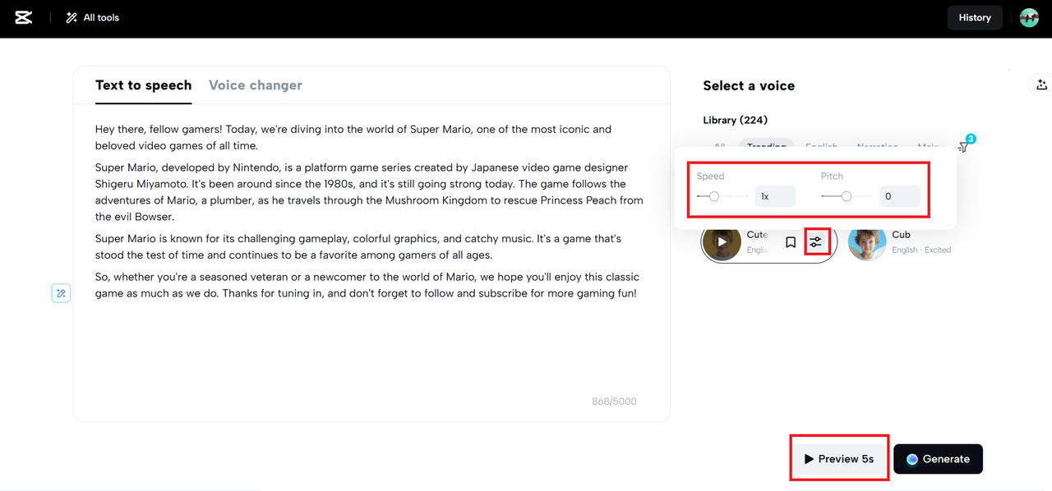Click the upload icon at right edge
Image resolution: width=1052 pixels, height=491 pixels.
coord(1041,85)
